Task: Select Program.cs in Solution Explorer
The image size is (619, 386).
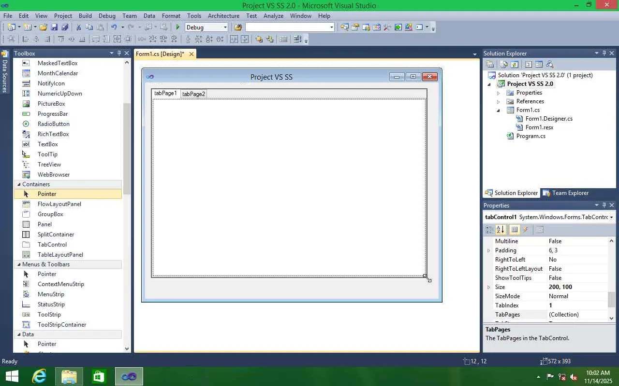Action: pyautogui.click(x=531, y=136)
